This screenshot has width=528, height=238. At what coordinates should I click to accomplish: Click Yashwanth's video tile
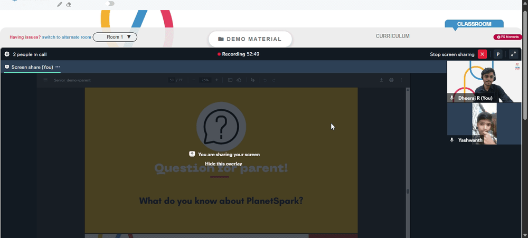484,123
